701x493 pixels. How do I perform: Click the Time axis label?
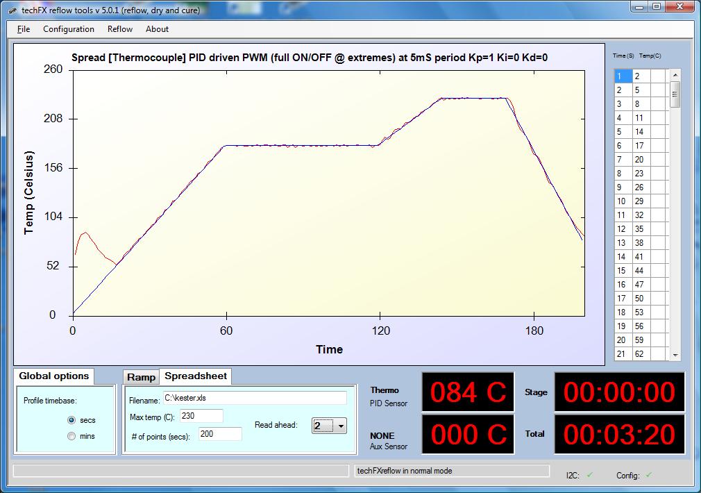[x=330, y=349]
